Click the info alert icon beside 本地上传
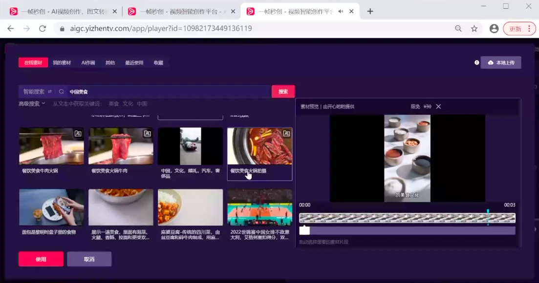This screenshot has width=539, height=283. 476,62
